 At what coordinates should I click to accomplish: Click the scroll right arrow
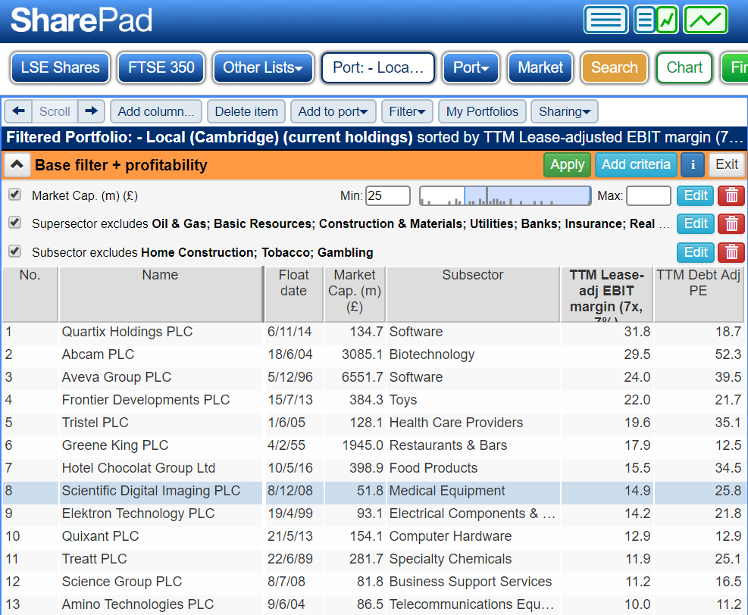[91, 111]
